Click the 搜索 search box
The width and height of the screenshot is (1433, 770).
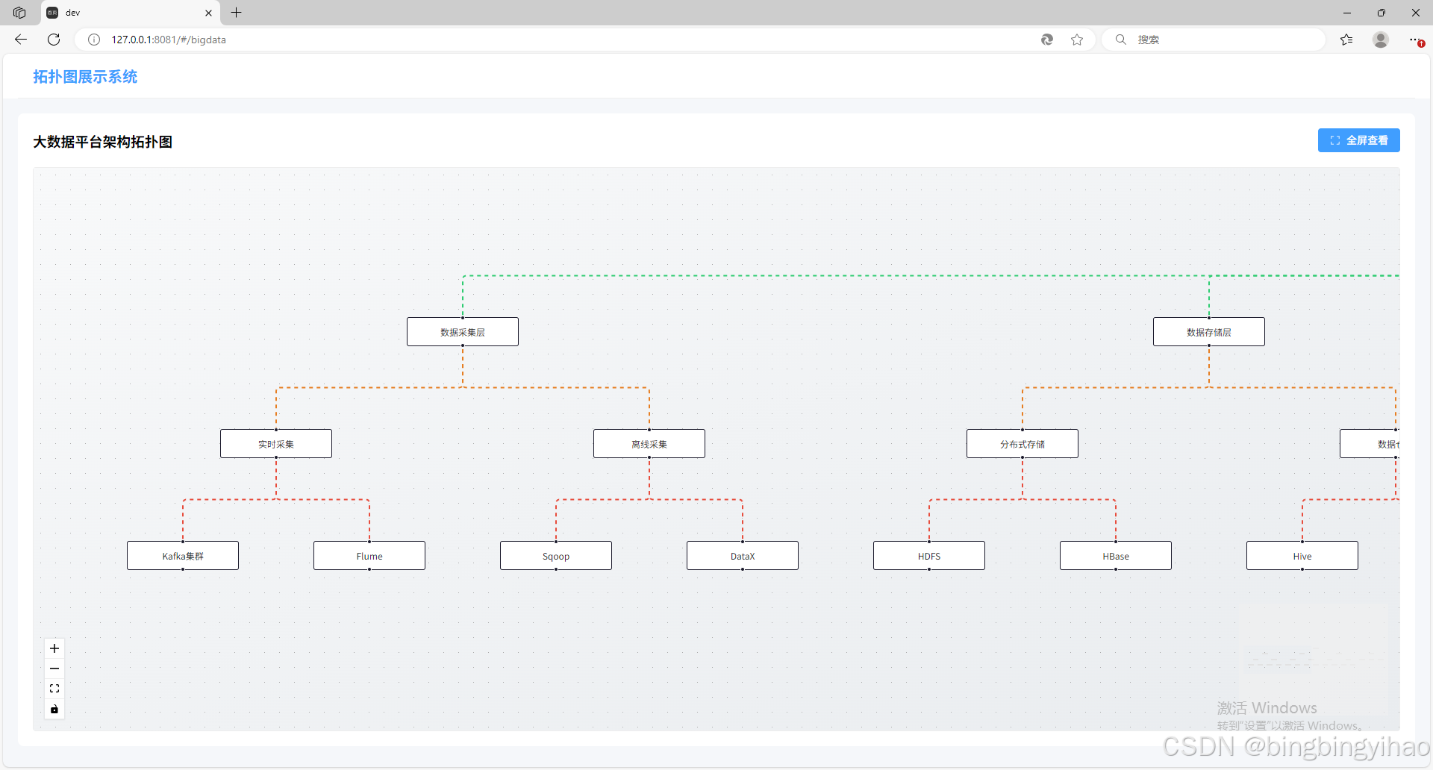click(1214, 40)
